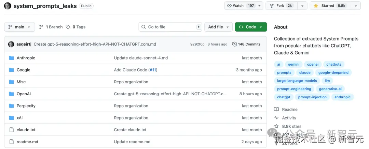This screenshot has width=369, height=149.
Task: Open the OpenAI folder
Action: coord(24,94)
